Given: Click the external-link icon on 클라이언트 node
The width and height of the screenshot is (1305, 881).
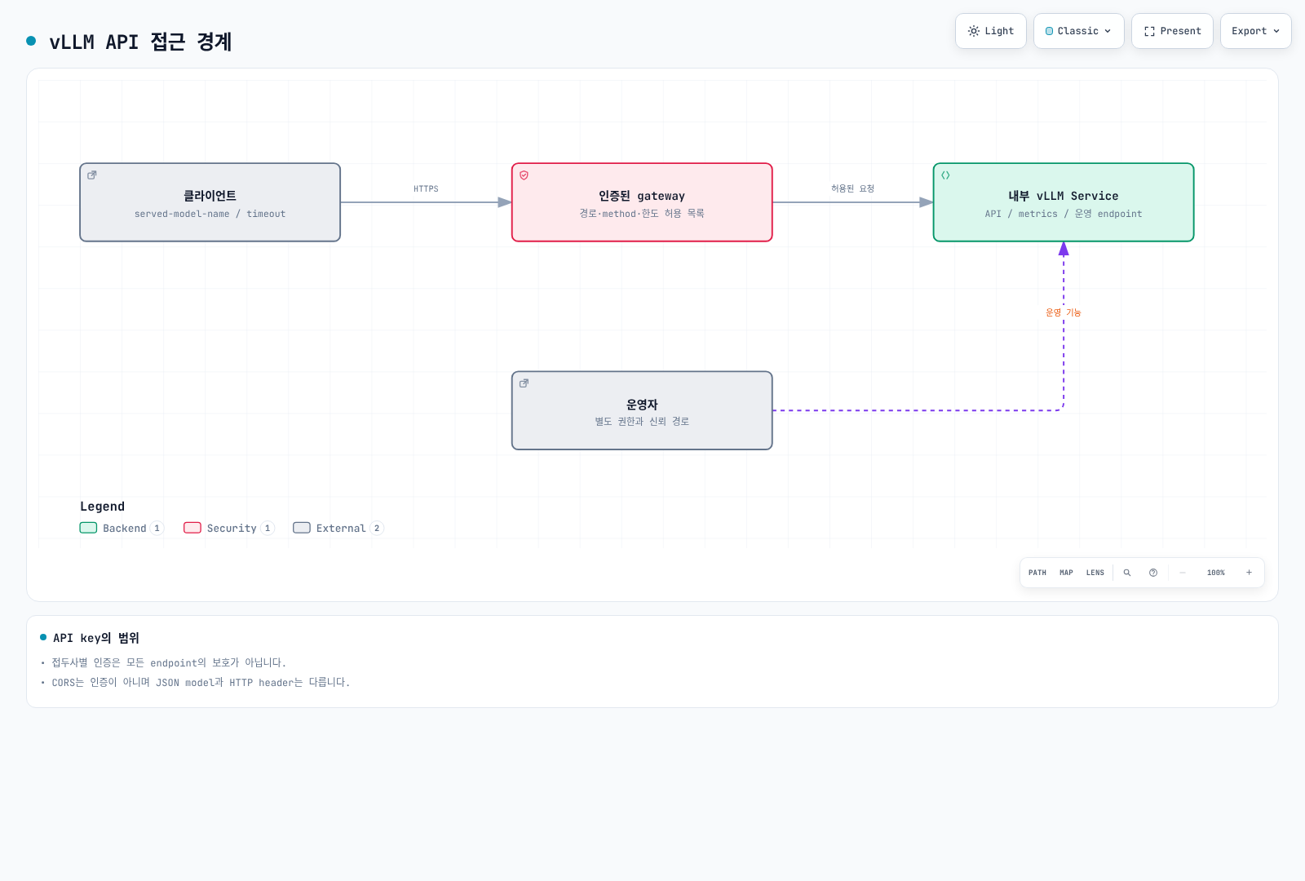Looking at the screenshot, I should [92, 175].
